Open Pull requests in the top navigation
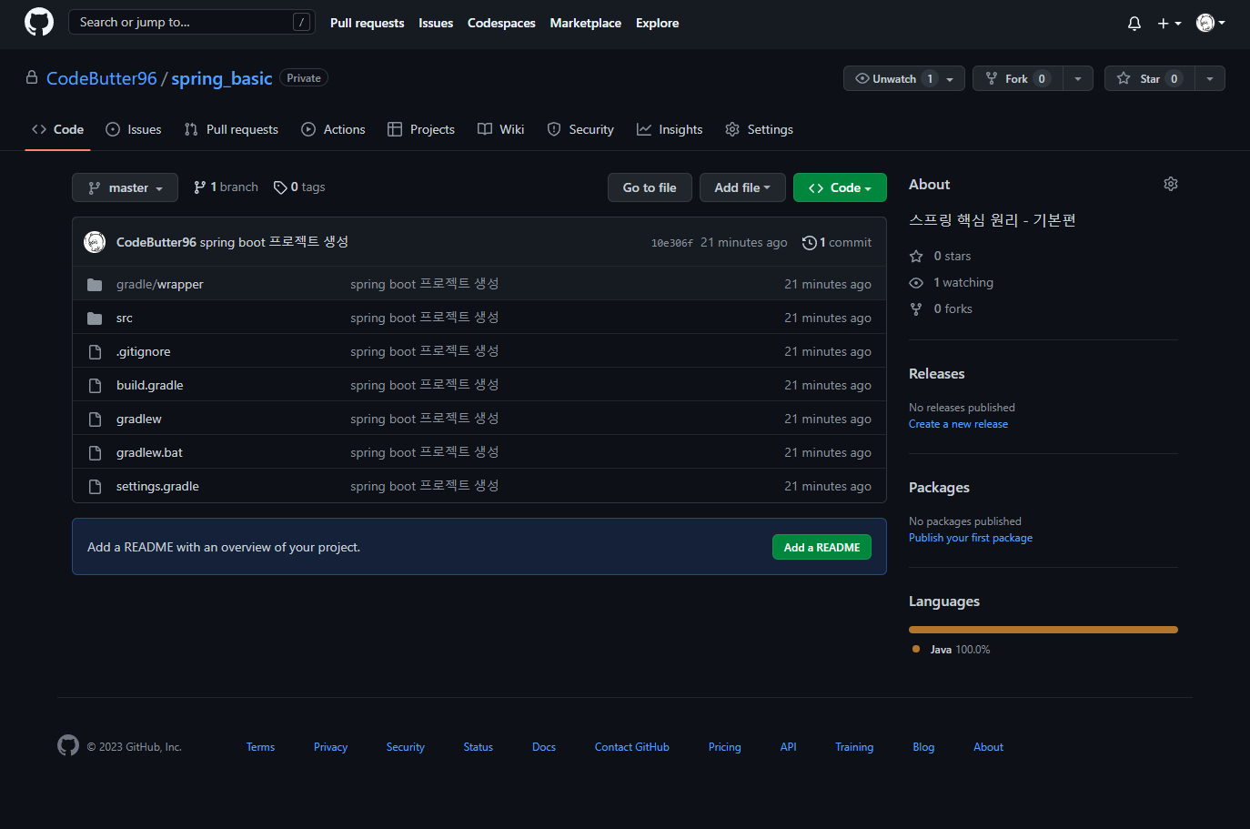 pyautogui.click(x=367, y=23)
